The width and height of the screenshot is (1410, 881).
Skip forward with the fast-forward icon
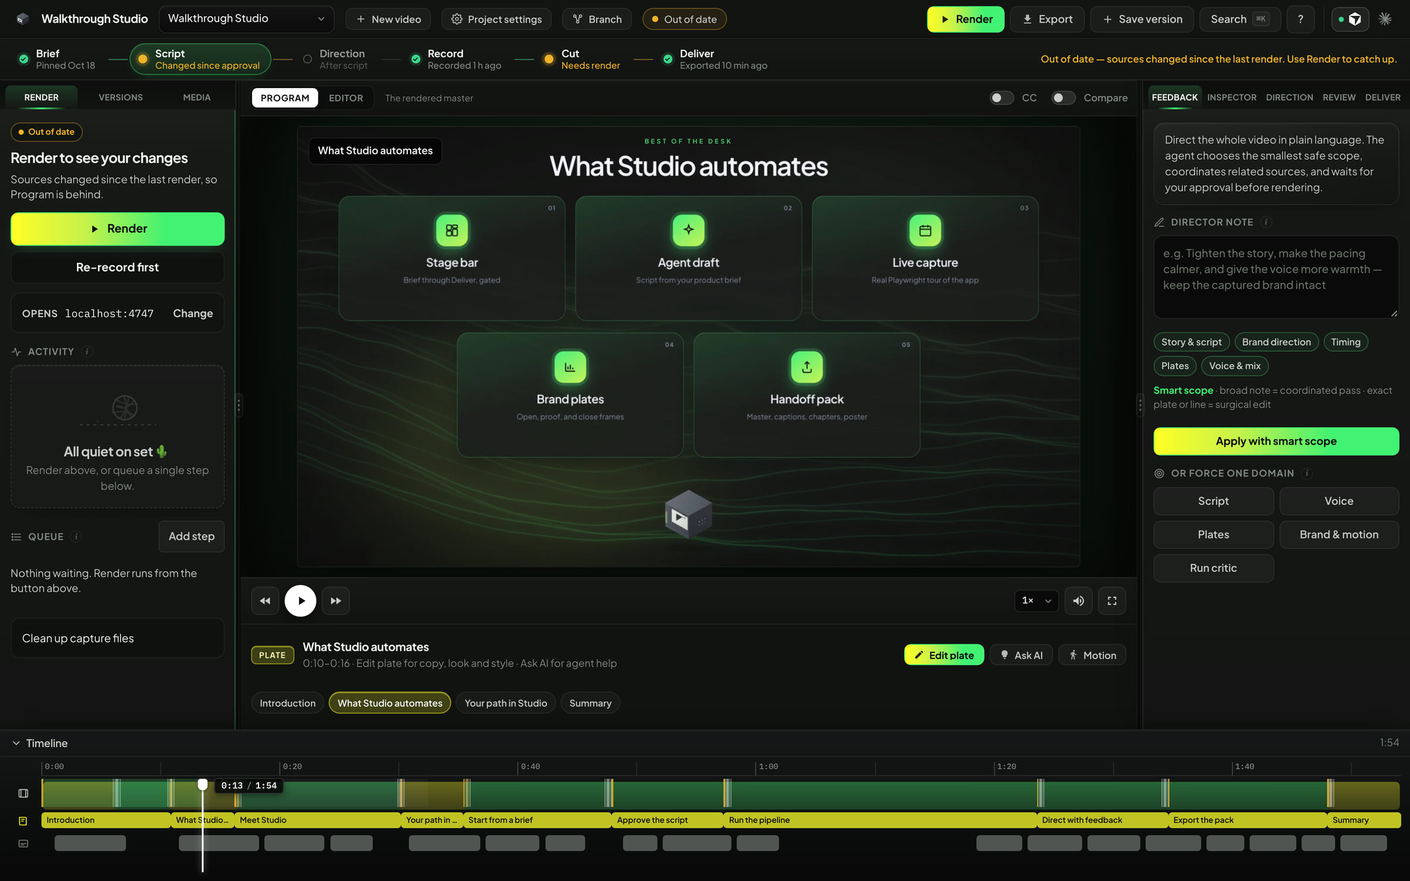pyautogui.click(x=335, y=600)
